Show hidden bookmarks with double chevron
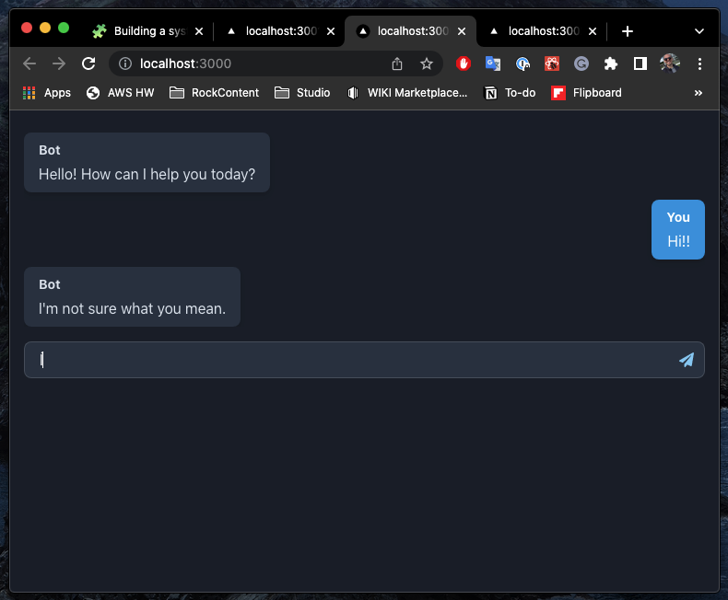This screenshot has width=728, height=600. click(x=699, y=93)
